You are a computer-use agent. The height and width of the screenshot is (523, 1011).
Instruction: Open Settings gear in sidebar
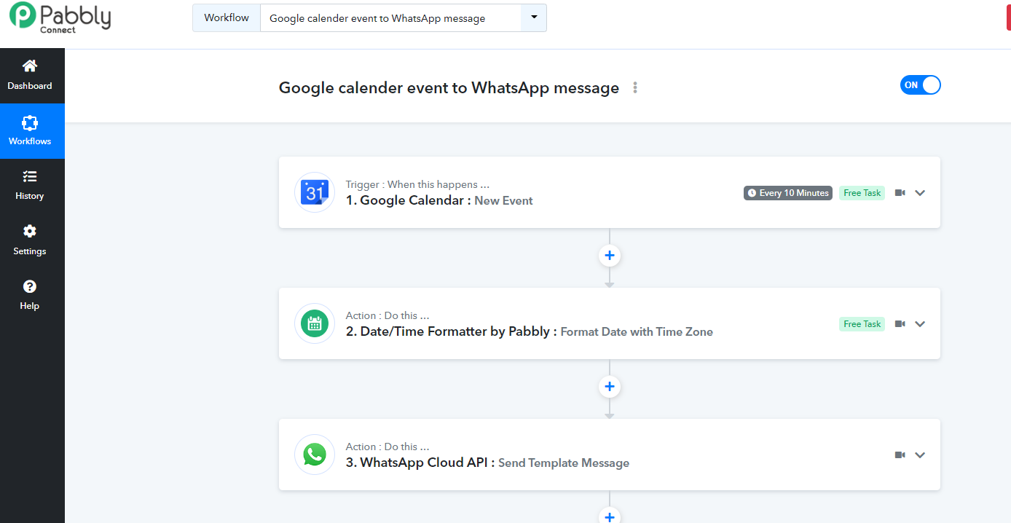[x=30, y=231]
